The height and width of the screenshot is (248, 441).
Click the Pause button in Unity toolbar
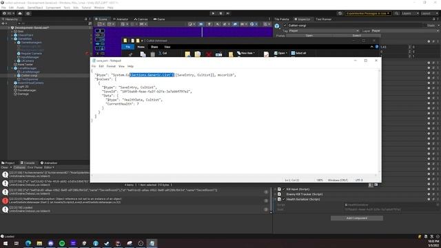tap(220, 13)
